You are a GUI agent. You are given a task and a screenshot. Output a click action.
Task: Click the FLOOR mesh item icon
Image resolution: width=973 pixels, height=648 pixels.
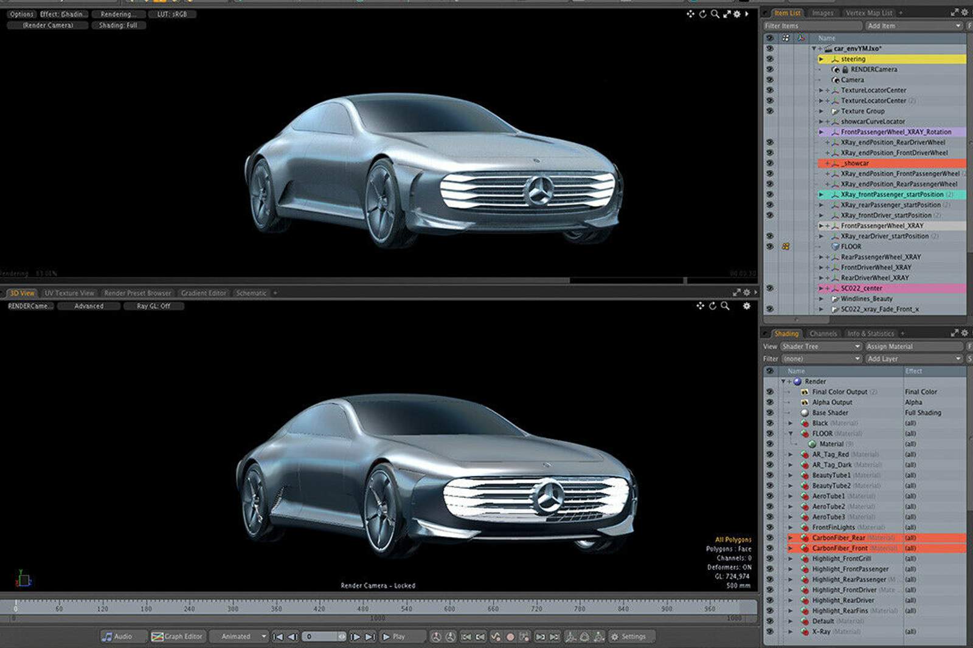click(x=836, y=247)
